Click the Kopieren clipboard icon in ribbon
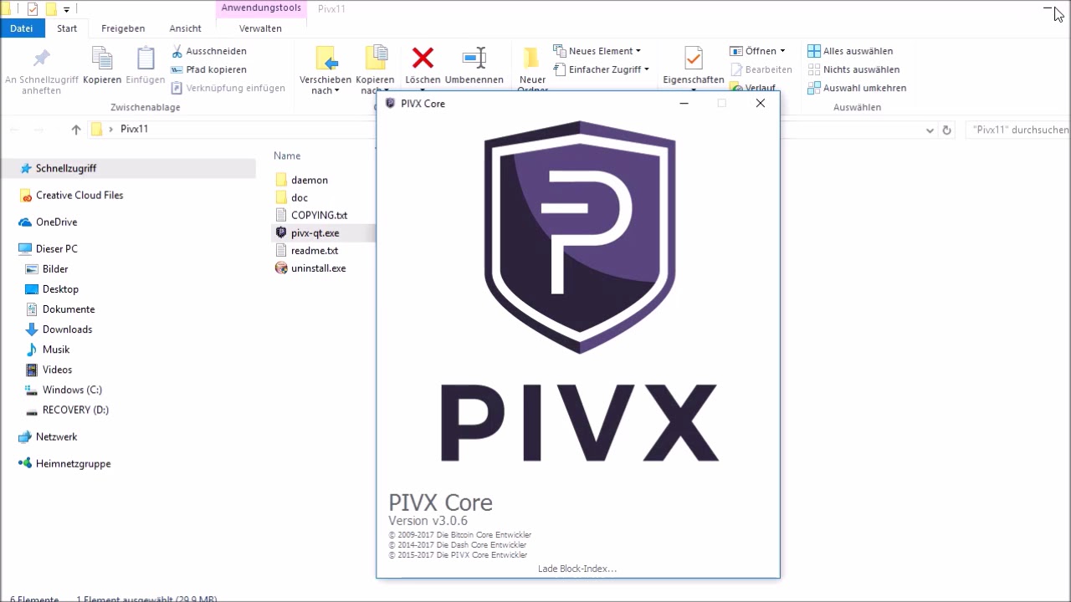Screen dimensions: 1071x602 [x=102, y=59]
